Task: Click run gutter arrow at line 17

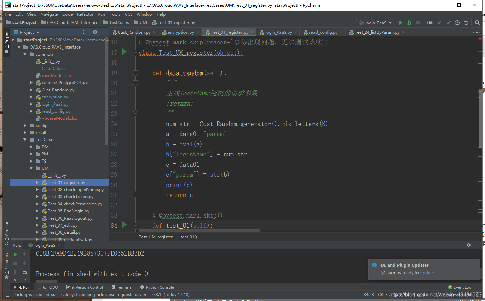Action: click(x=124, y=52)
